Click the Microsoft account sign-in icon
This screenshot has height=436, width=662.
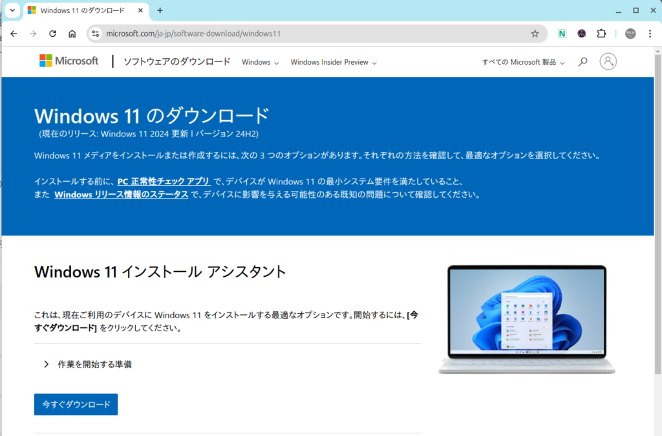608,62
